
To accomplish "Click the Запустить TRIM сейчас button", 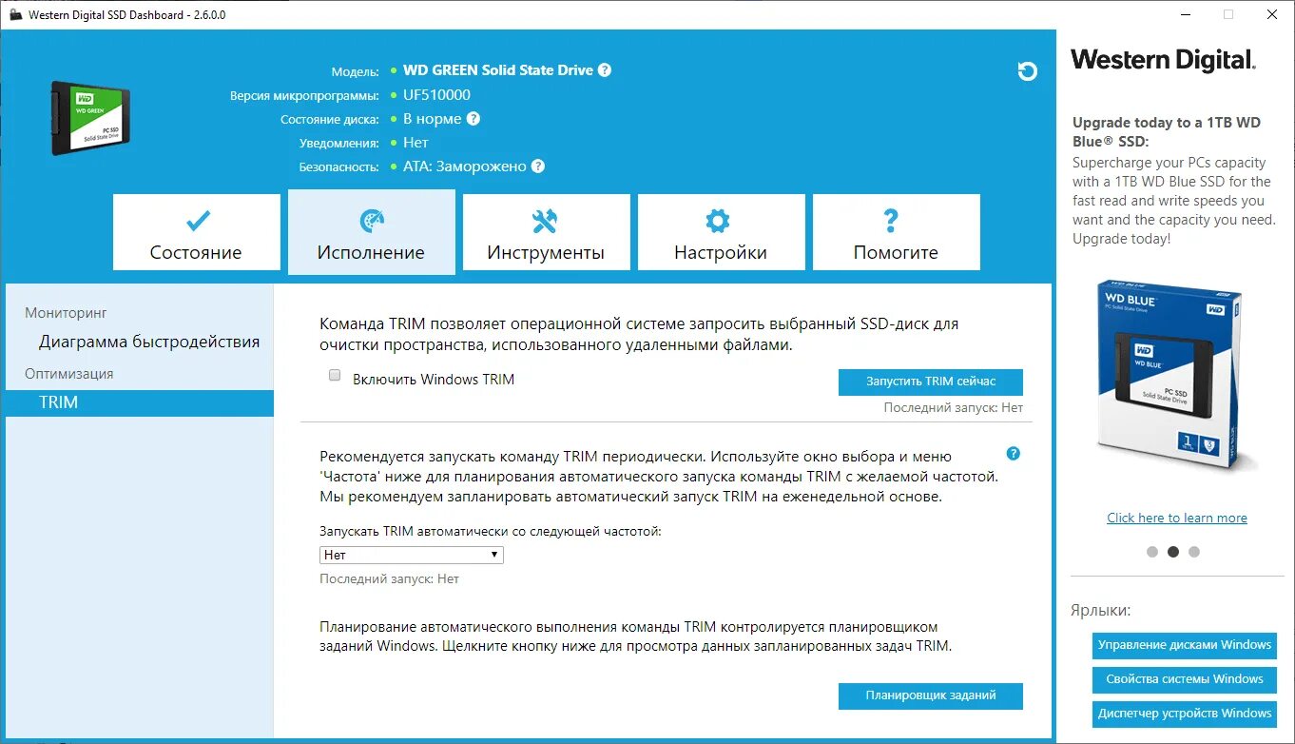I will coord(930,382).
